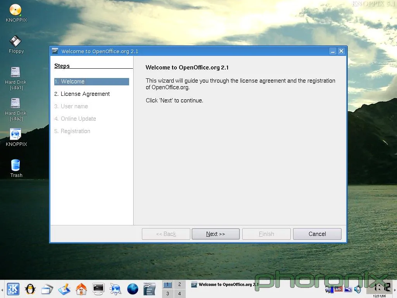Image resolution: width=397 pixels, height=298 pixels.
Task: Click the US keyboard layout flag
Action: coord(338,289)
